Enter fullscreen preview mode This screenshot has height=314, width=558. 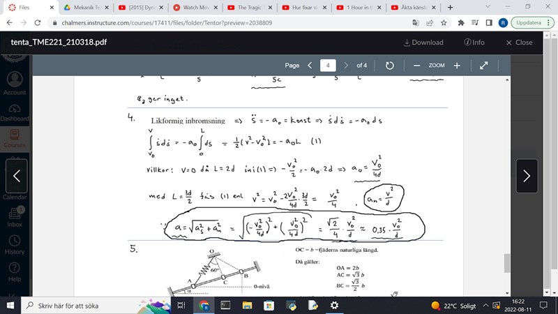point(483,65)
